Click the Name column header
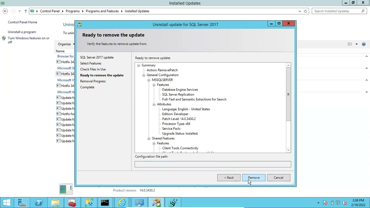 60,51
